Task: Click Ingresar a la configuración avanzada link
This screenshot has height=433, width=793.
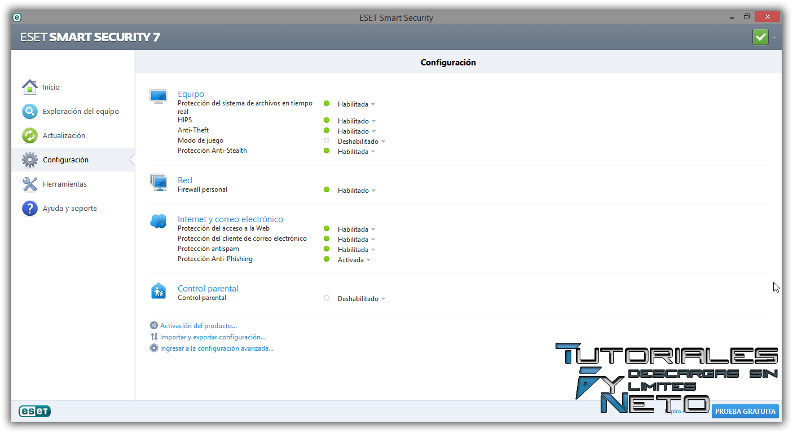Action: point(217,348)
